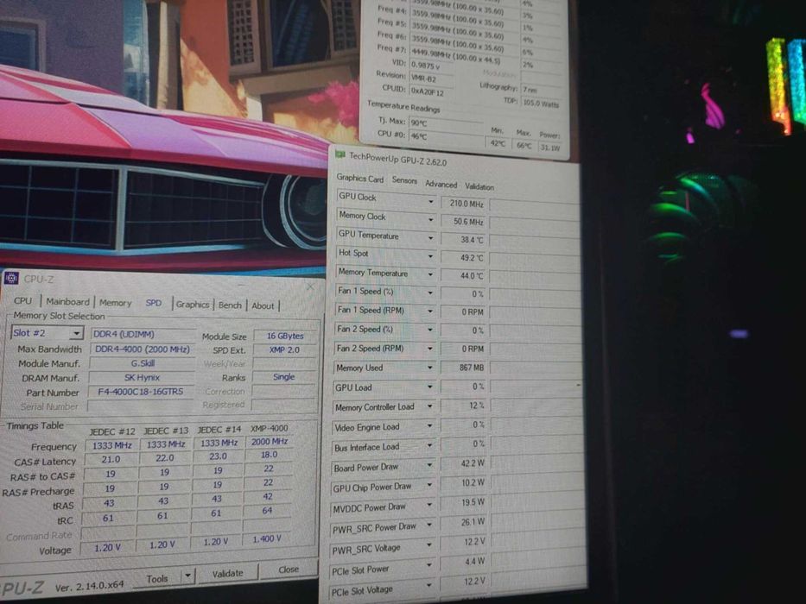
Task: Click the XMP-4000 CAS# Latency 18.0 cell
Action: [269, 455]
